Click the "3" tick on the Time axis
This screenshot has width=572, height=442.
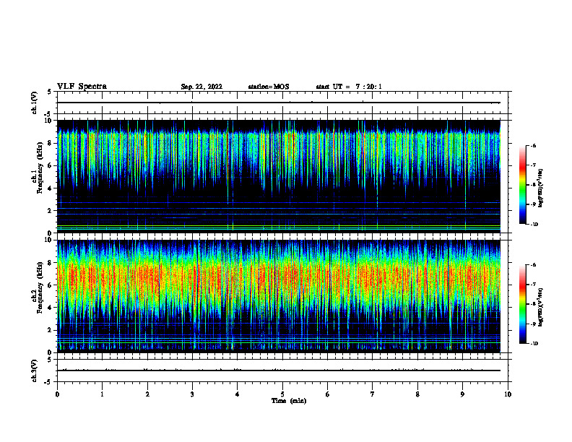pyautogui.click(x=192, y=394)
